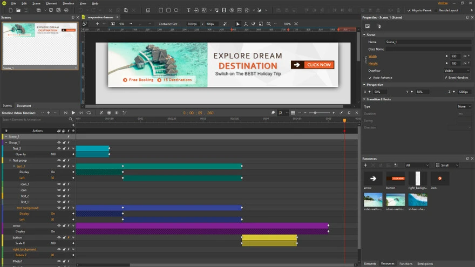
Task: Enable the Align to Parent checkbox
Action: pos(409,10)
